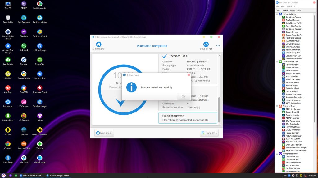The height and width of the screenshot is (178, 318).
Task: Open Chrome desktop icon
Action: click(8, 145)
